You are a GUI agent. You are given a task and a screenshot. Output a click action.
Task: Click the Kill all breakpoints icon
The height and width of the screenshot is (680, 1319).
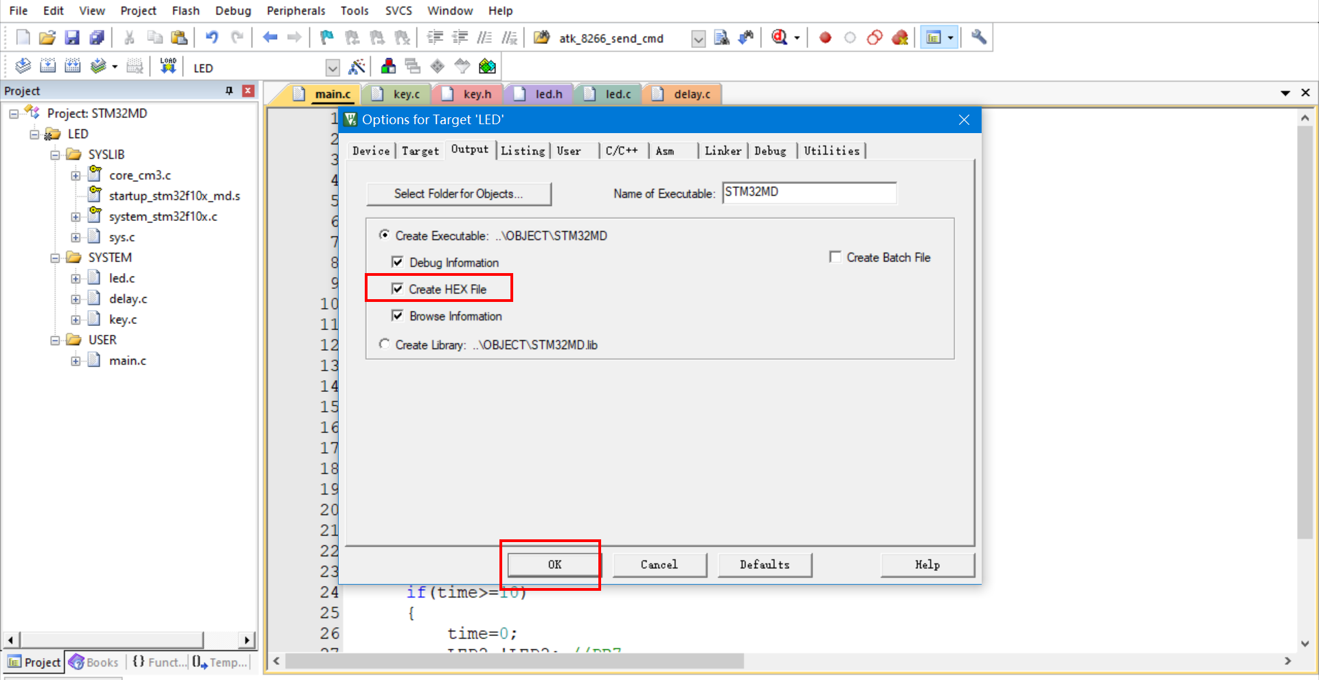click(899, 38)
